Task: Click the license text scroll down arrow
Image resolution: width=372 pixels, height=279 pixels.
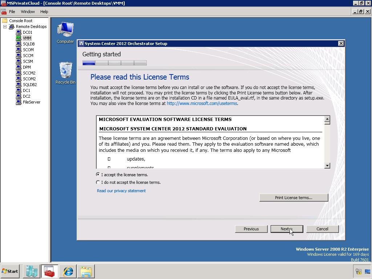Action: point(327,166)
